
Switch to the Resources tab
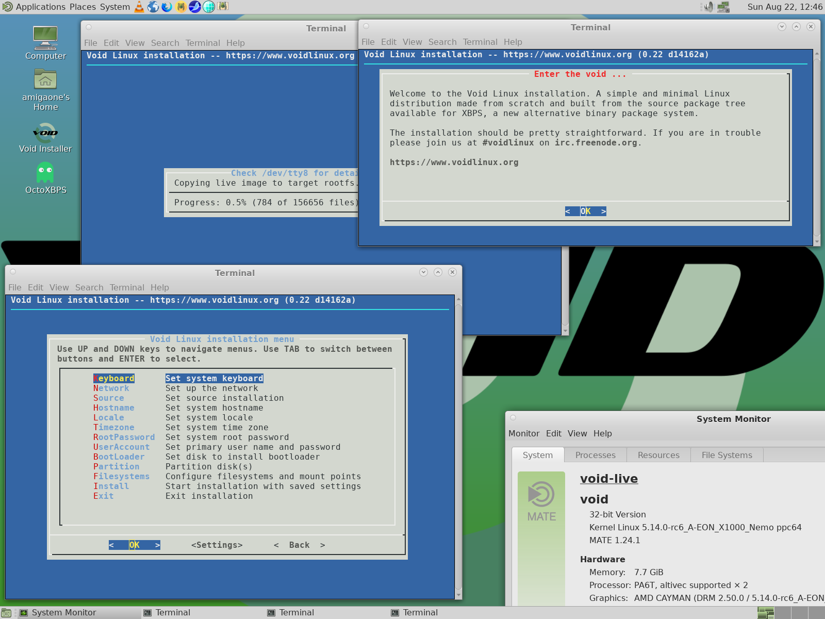[x=658, y=455]
